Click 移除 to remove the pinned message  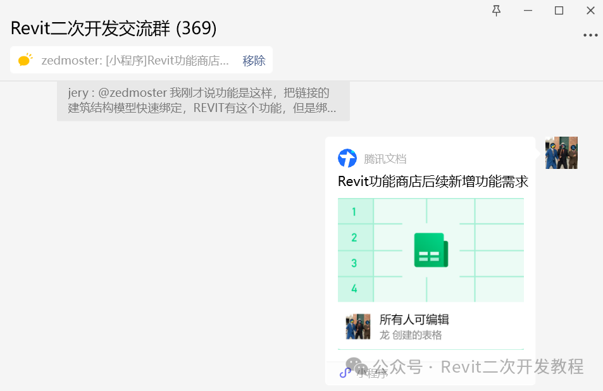click(254, 60)
